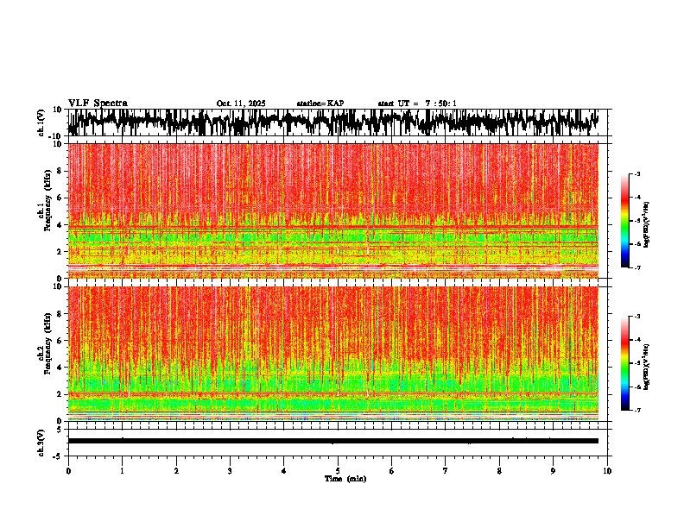Click the ch.1 colorbar unit label
Viewport: 684px width, 528px height.
coord(647,225)
